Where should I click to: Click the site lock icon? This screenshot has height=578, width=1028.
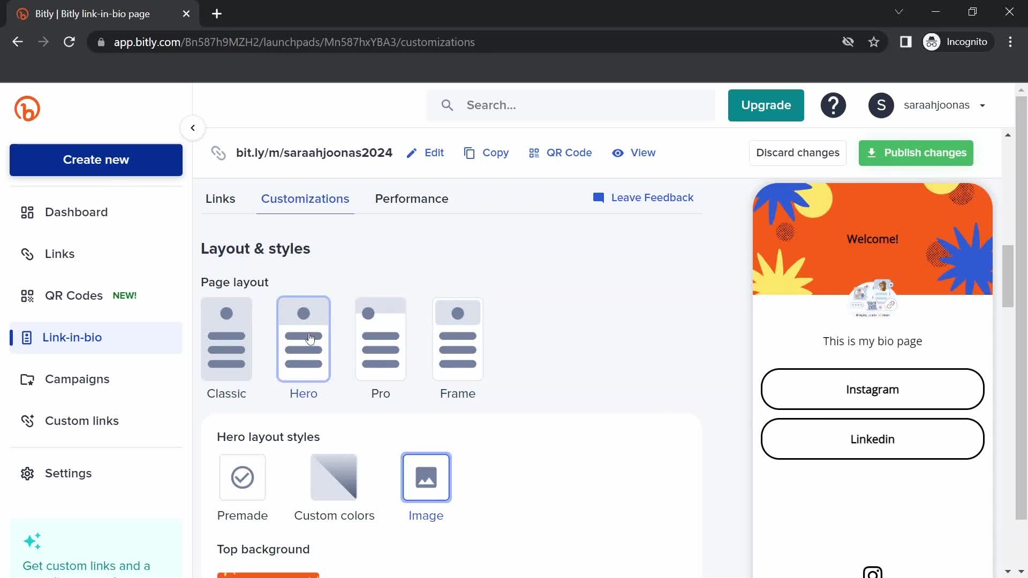(101, 42)
